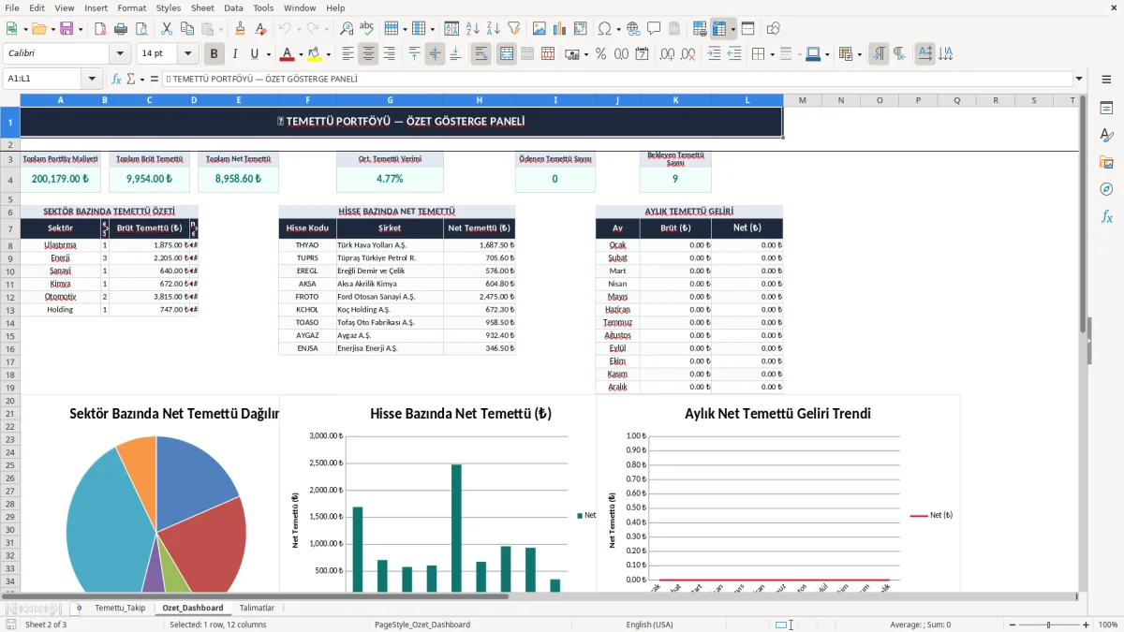Copy selection with the Copy icon
Screen dimensions: 1124x632
[187, 29]
